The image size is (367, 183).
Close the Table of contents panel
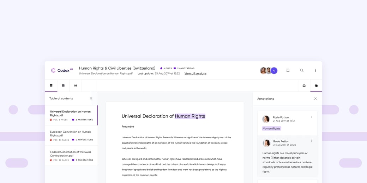tap(91, 99)
